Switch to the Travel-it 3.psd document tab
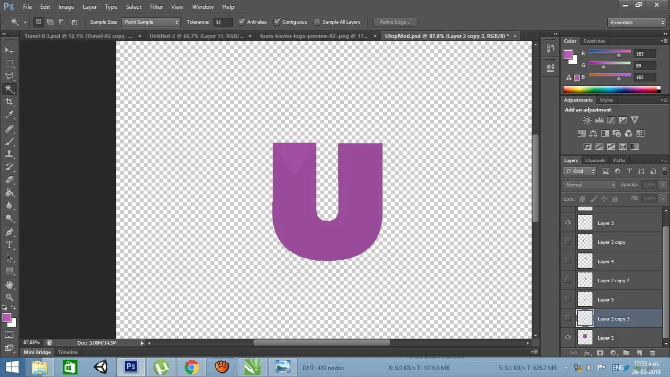Screen dimensions: 670x377 (x=78, y=36)
